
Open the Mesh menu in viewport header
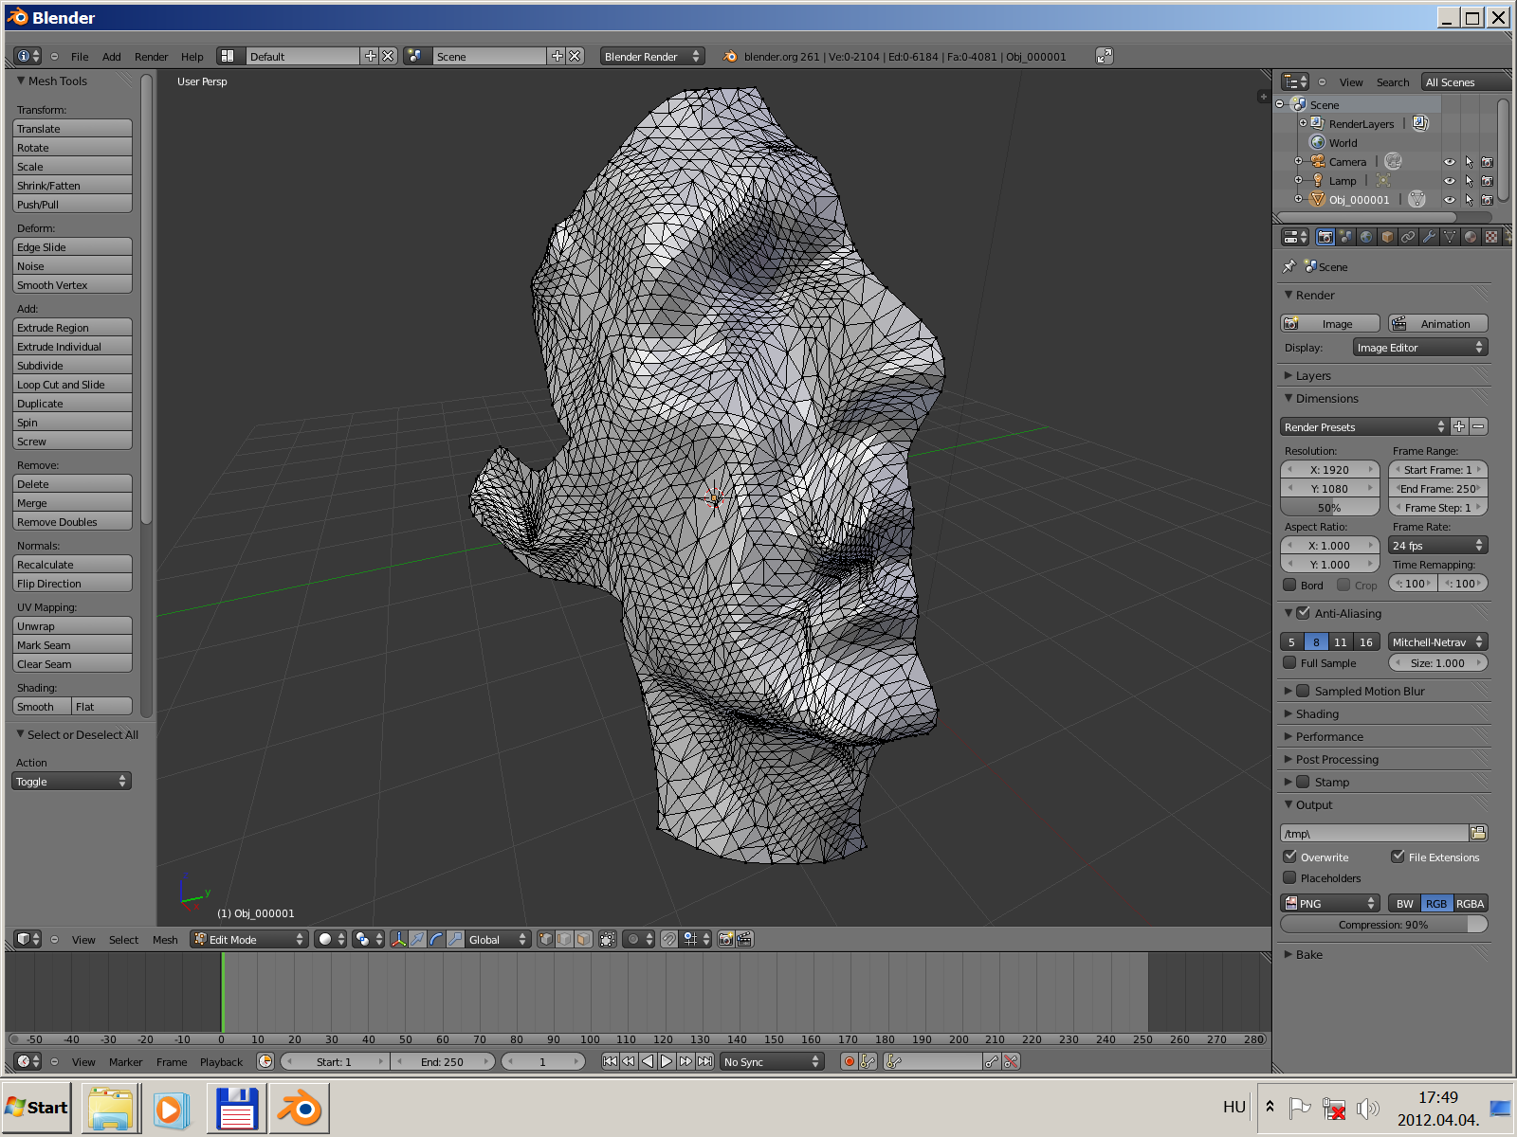[x=165, y=940]
